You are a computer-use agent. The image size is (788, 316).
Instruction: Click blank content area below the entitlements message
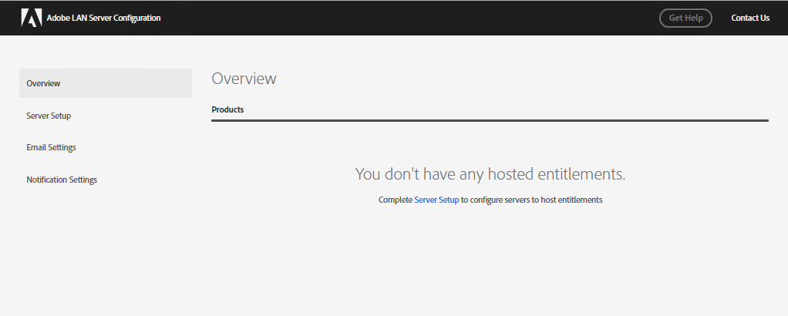490,262
